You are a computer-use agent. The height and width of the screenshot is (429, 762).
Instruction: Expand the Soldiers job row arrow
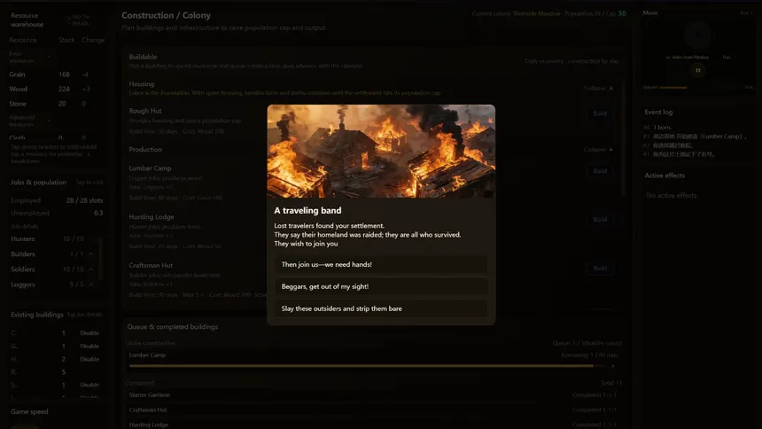click(90, 269)
